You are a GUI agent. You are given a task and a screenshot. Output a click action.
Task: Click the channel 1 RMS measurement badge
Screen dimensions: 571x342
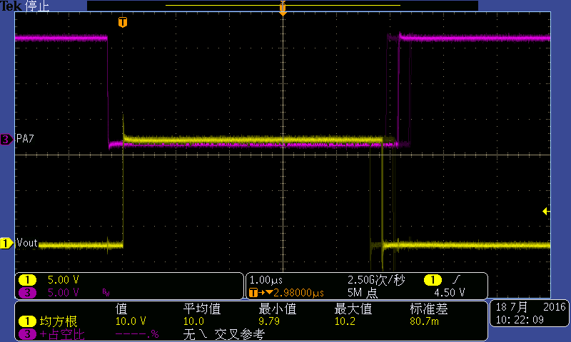click(27, 321)
